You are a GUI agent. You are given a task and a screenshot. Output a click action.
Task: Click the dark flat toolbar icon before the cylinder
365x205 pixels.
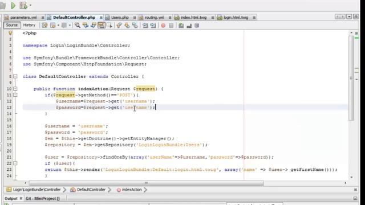click(x=189, y=26)
